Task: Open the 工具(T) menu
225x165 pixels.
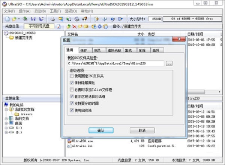Action: click(x=55, y=11)
